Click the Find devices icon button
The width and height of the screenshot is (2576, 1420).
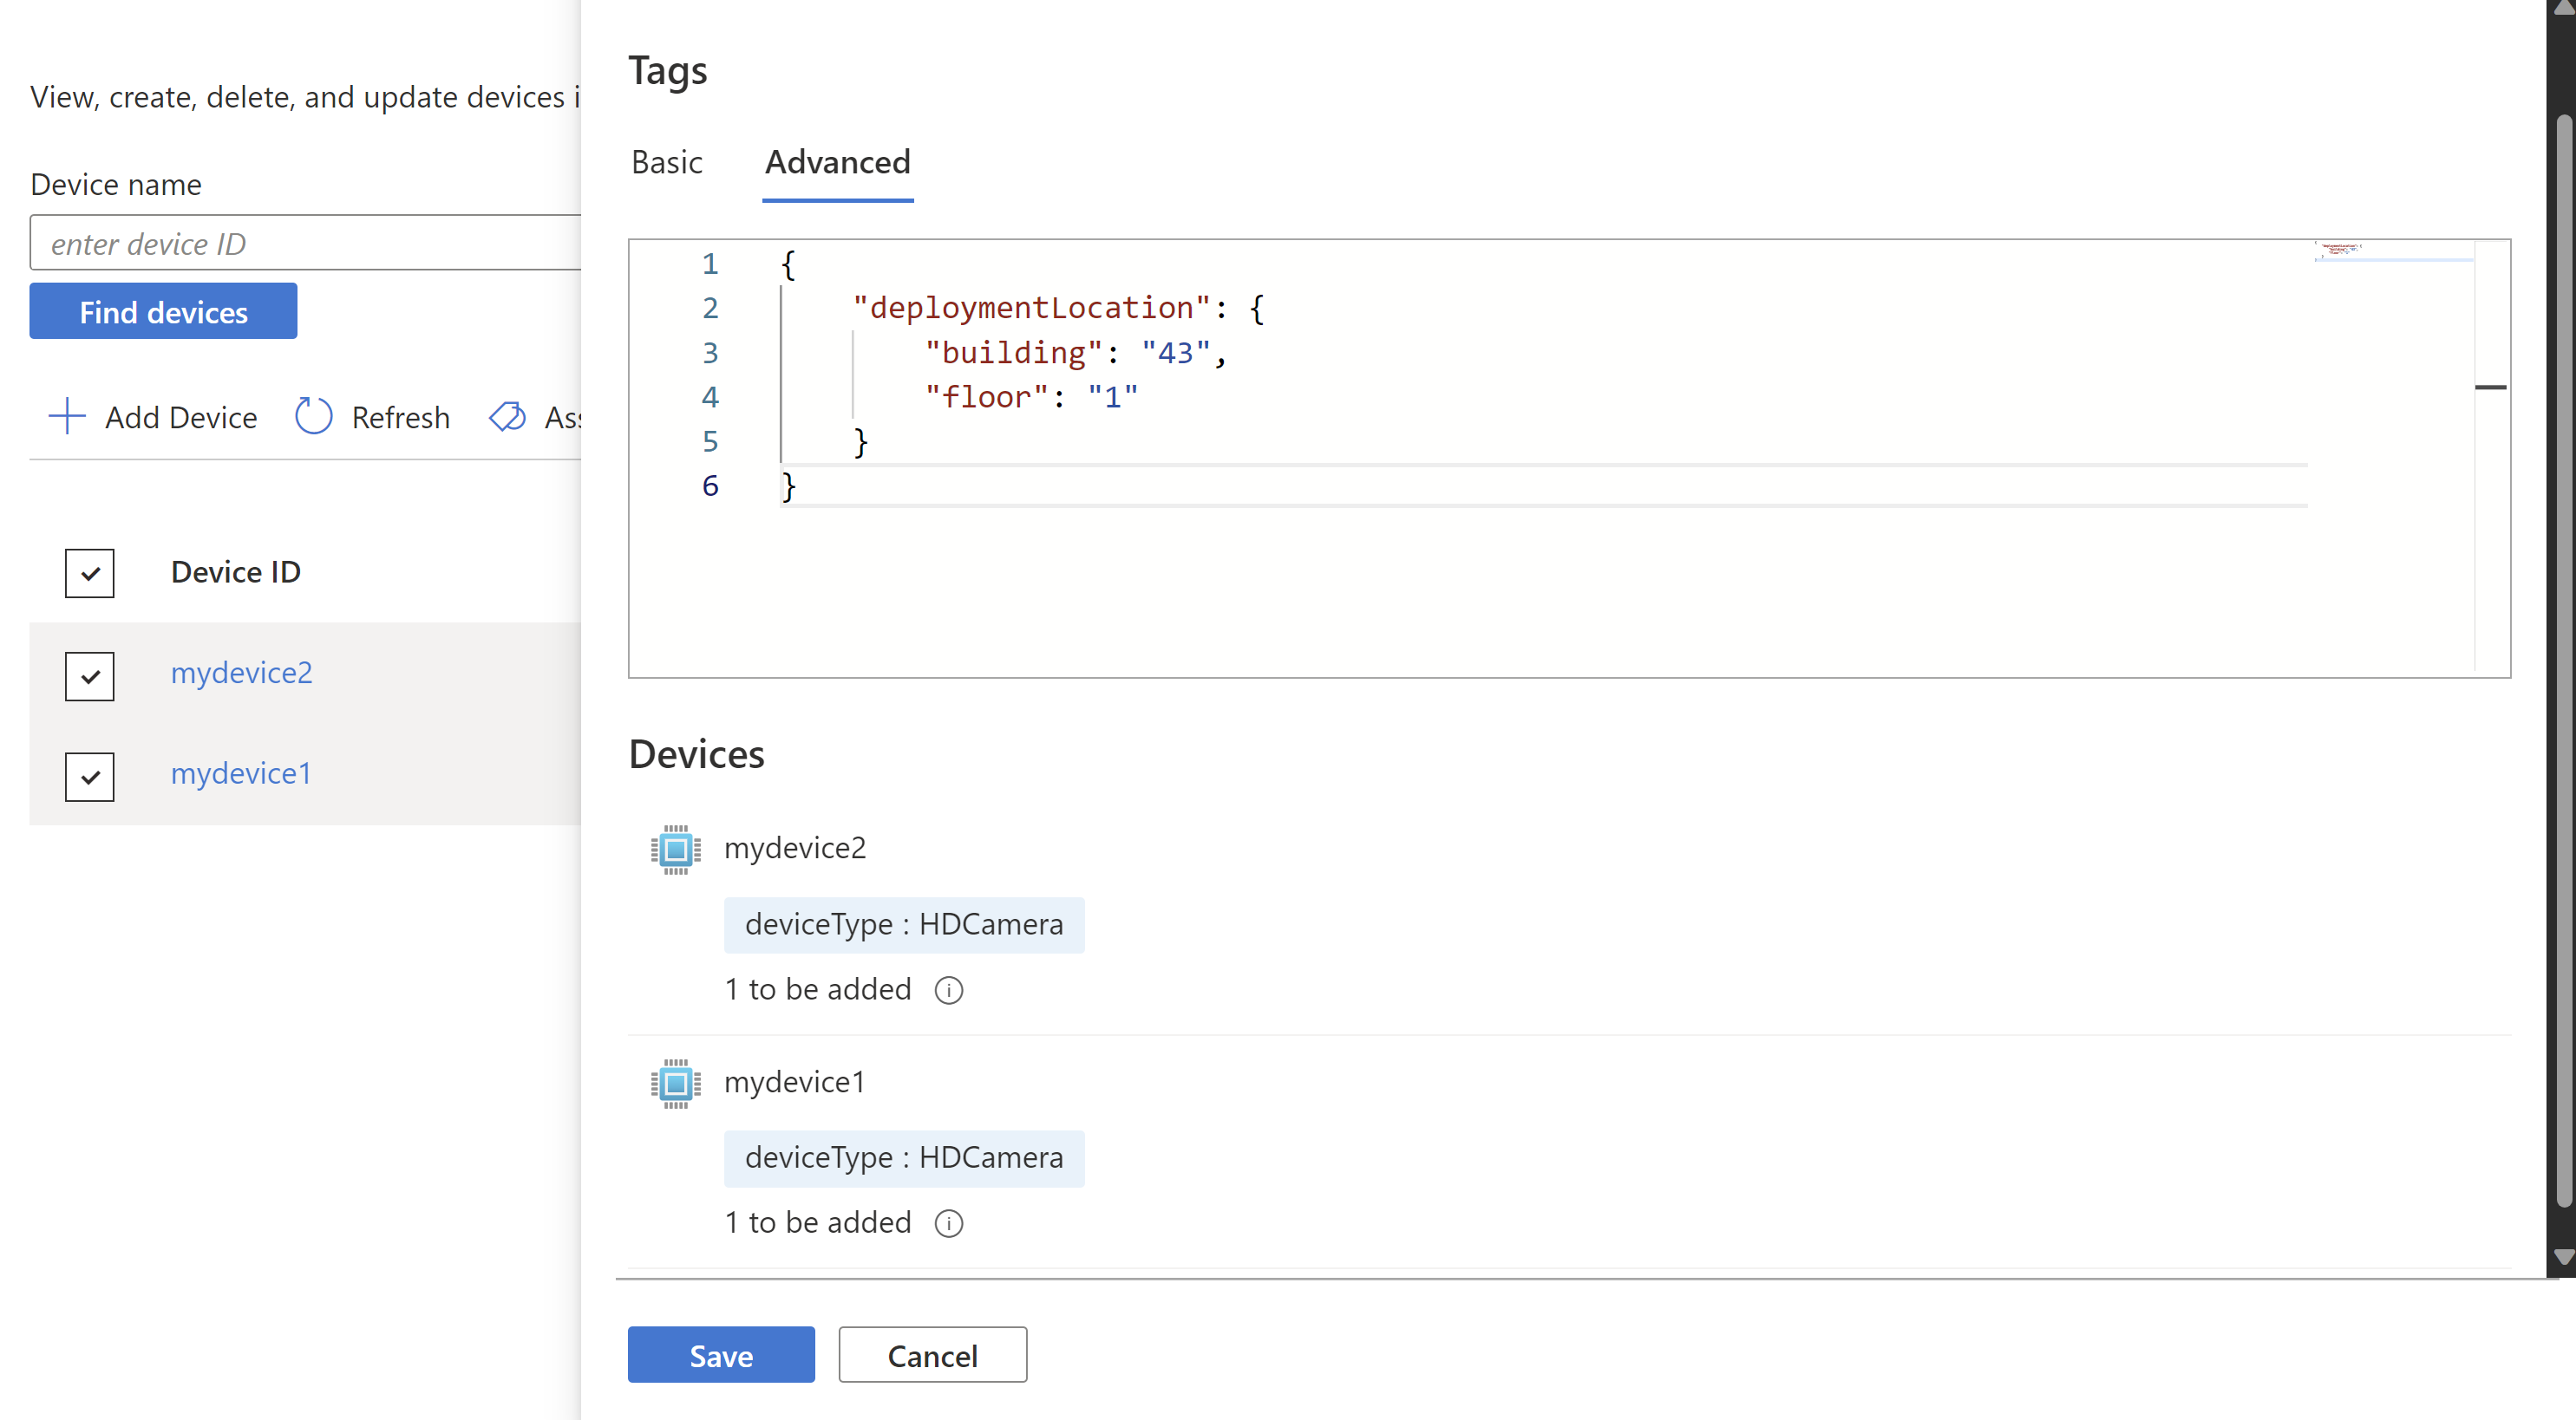click(163, 311)
